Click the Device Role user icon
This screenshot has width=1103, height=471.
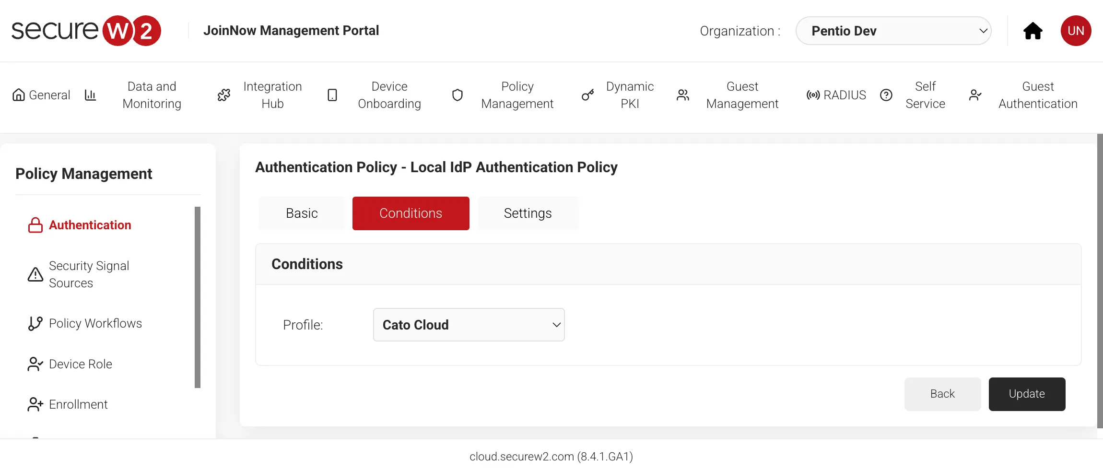coord(35,364)
